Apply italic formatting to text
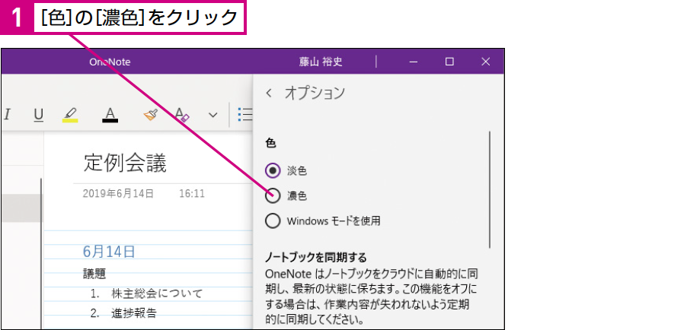Viewport: 687px width, 330px height. (x=7, y=115)
